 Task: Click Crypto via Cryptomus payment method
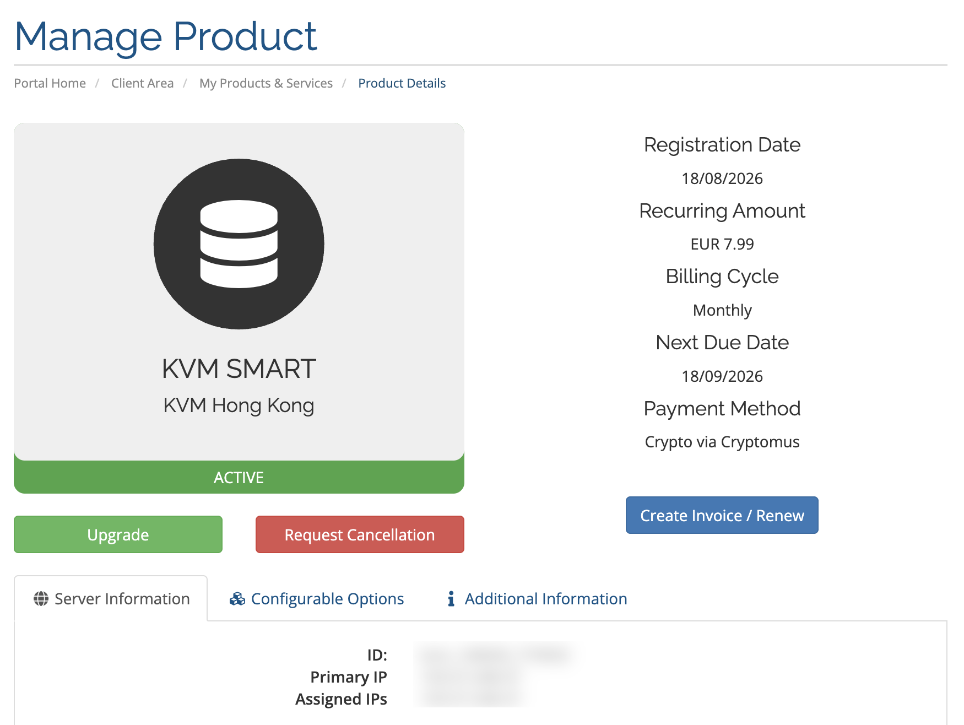[x=722, y=442]
